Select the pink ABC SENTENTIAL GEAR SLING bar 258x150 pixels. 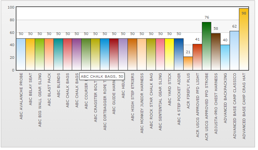pos(160,54)
